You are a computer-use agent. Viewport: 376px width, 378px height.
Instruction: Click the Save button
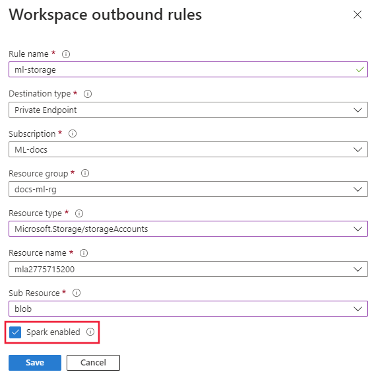pos(35,363)
